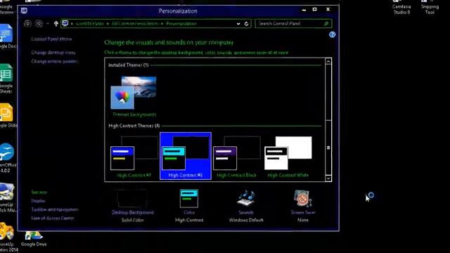Maximize the Personalization window
The width and height of the screenshot is (450, 253).
(x=314, y=9)
